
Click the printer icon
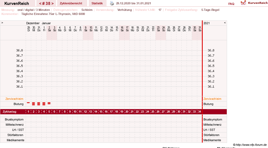click(112, 4)
